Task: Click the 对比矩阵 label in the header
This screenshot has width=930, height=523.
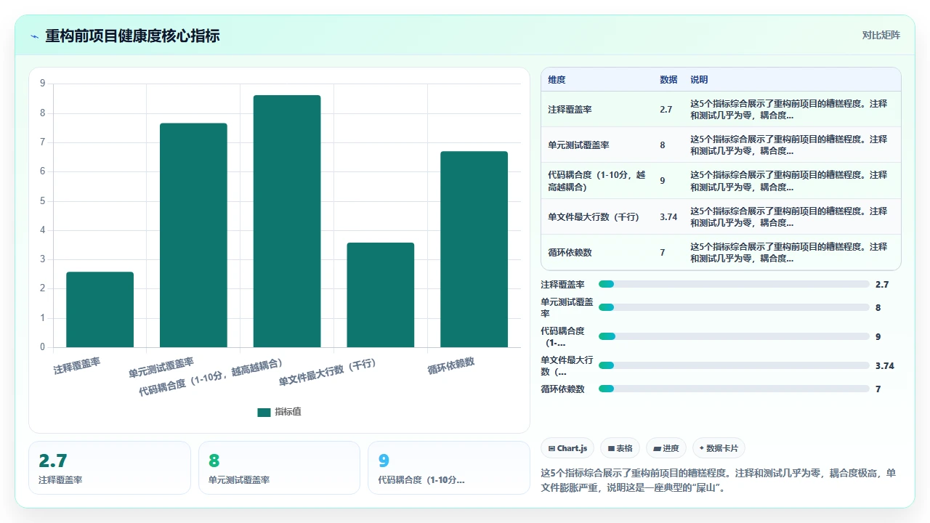Action: 881,35
